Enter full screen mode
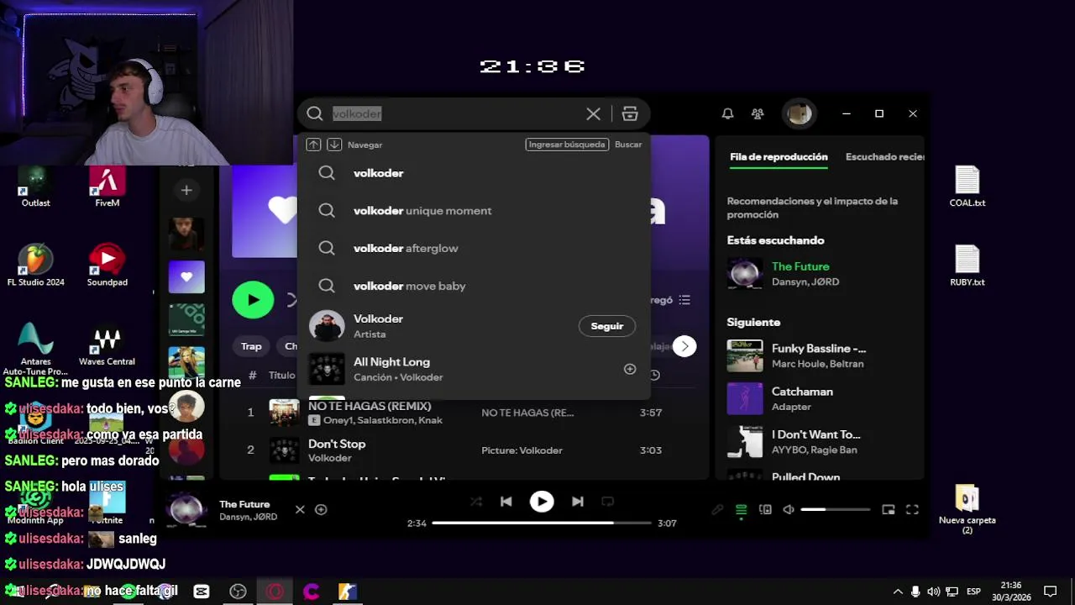Image resolution: width=1075 pixels, height=605 pixels. pyautogui.click(x=912, y=509)
